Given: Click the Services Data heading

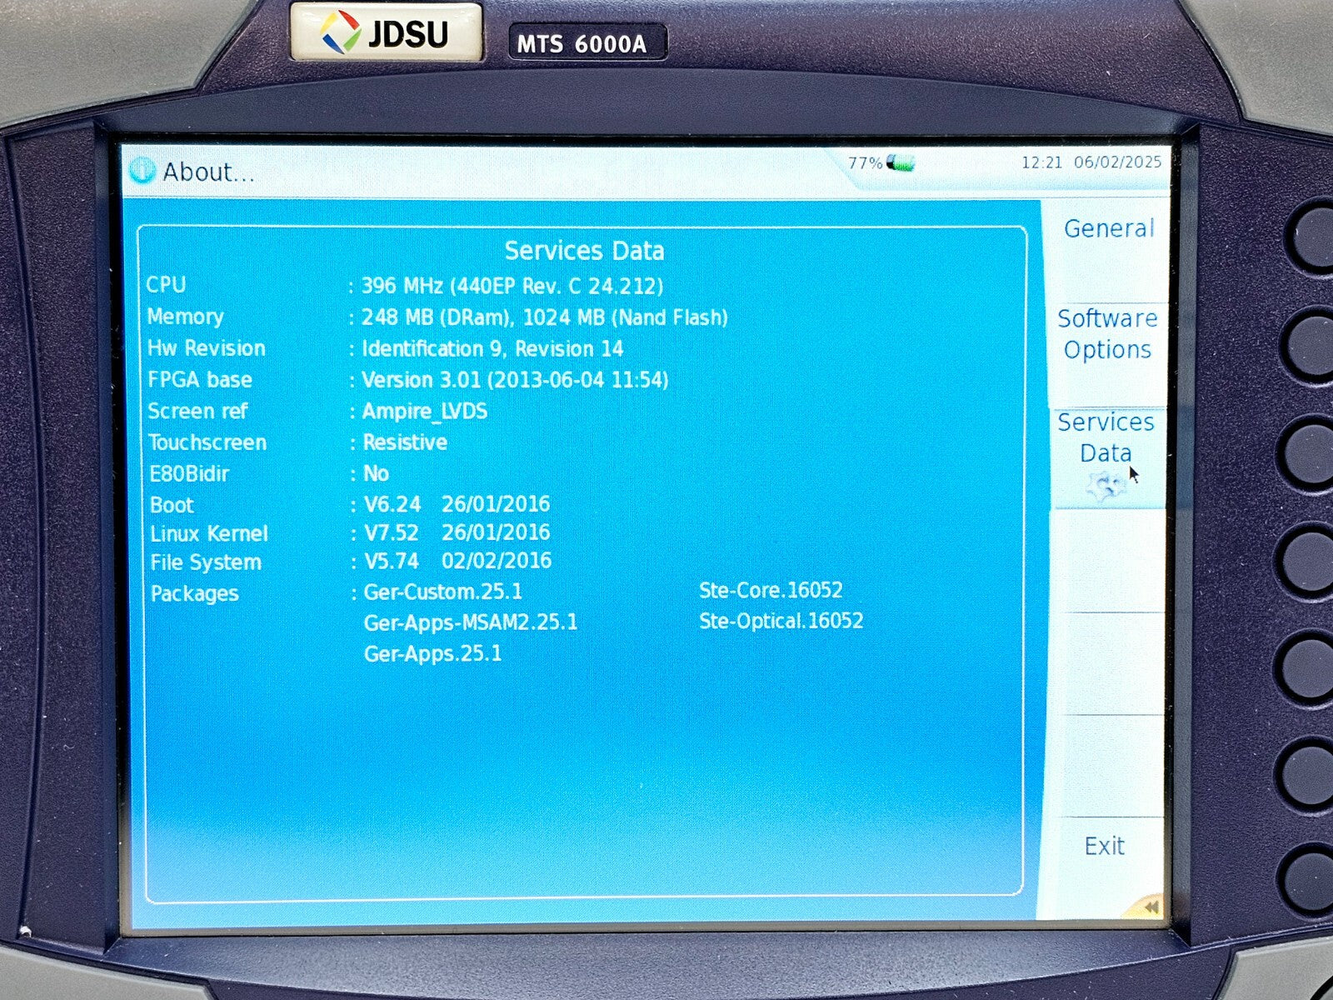Looking at the screenshot, I should coord(584,251).
